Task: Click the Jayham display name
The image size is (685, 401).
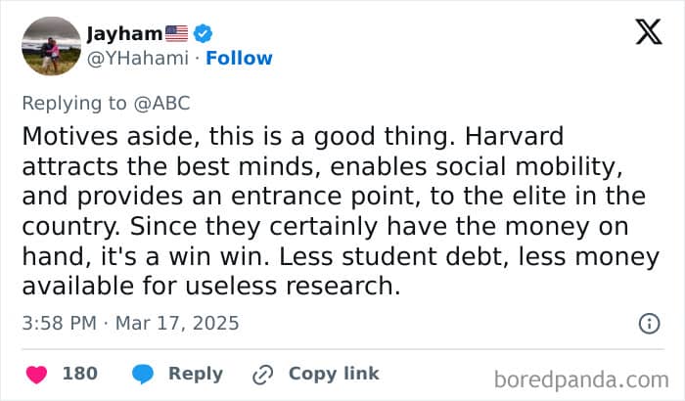Action: coord(118,33)
